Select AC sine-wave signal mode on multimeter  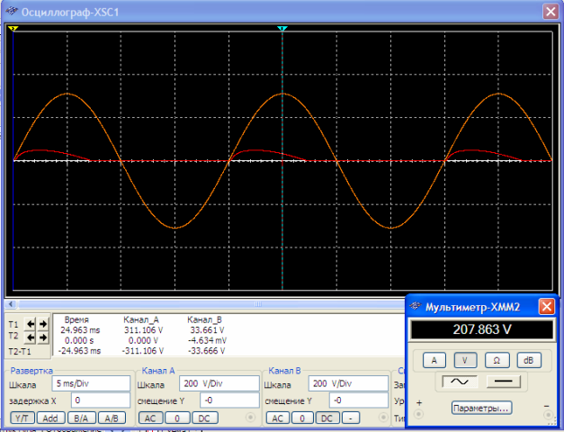click(460, 382)
